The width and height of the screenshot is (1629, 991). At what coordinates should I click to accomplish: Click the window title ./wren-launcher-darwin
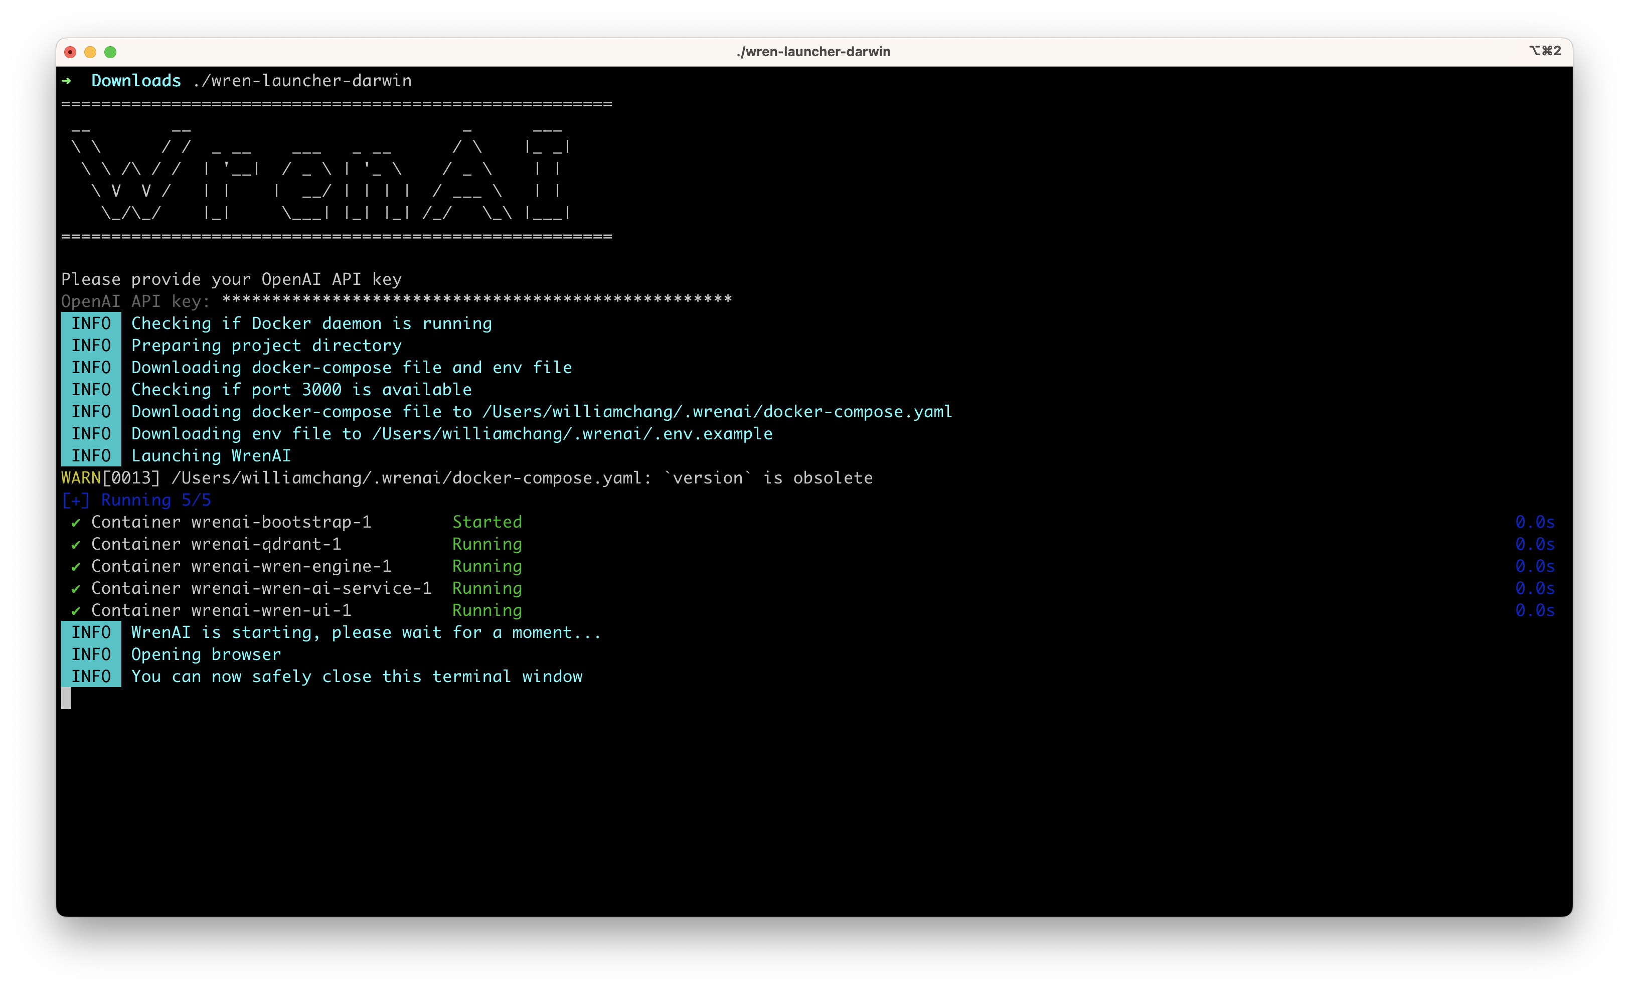pos(814,52)
